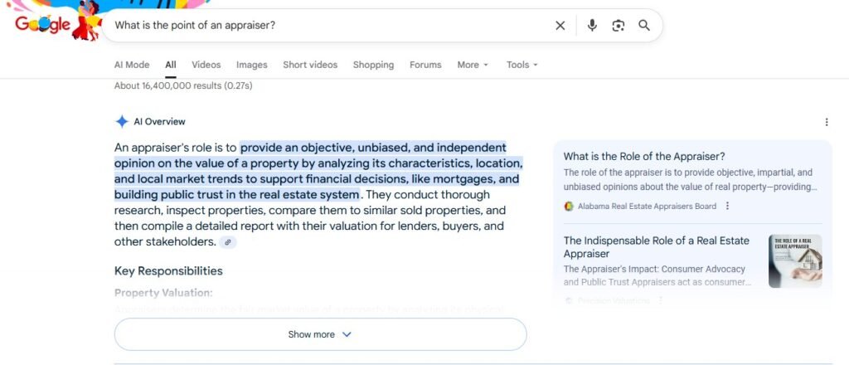Open the Tools dropdown menu
Viewport: 849px width, 365px height.
[522, 65]
